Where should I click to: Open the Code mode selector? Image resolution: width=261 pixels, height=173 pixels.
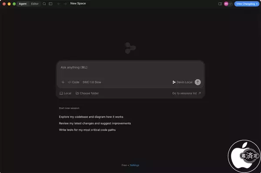coord(74,82)
